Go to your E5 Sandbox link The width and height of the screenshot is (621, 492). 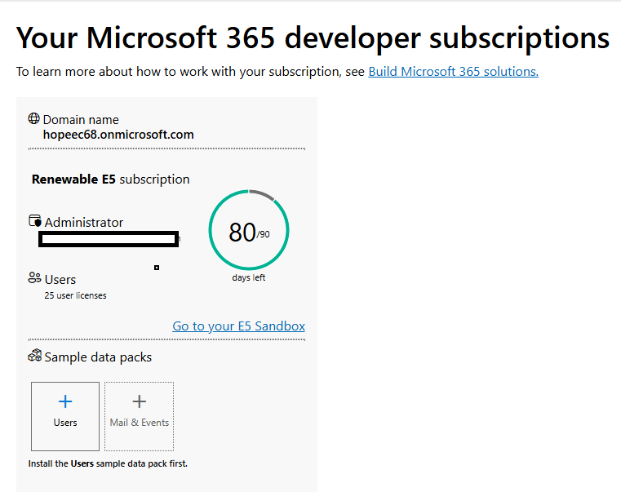pos(238,326)
